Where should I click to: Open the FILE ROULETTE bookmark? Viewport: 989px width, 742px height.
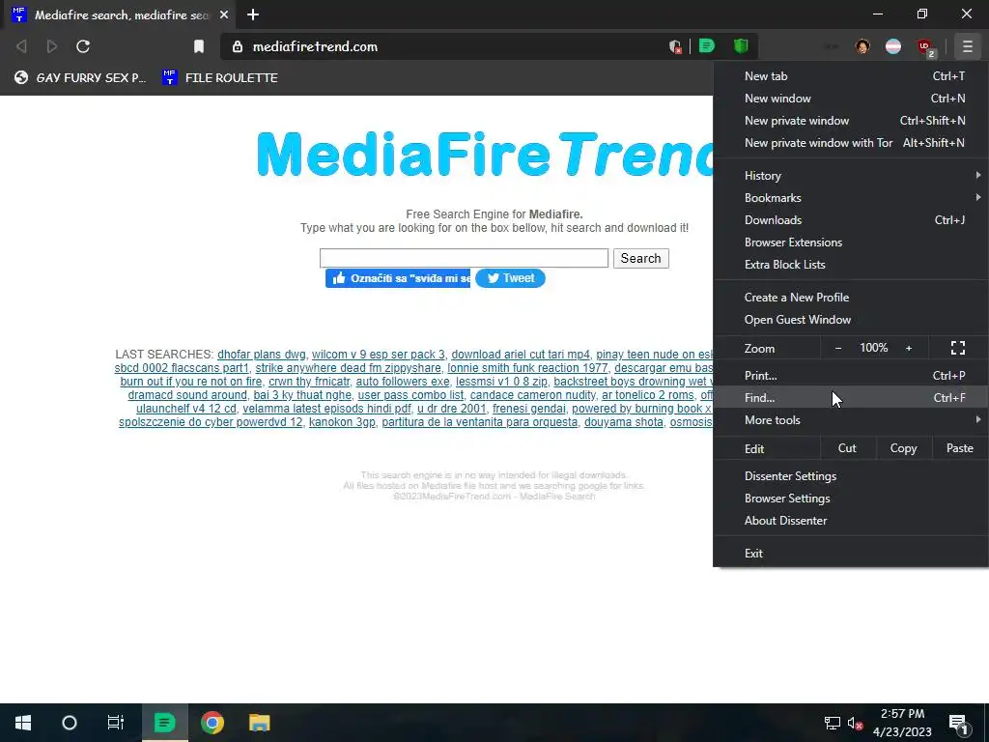[x=220, y=77]
